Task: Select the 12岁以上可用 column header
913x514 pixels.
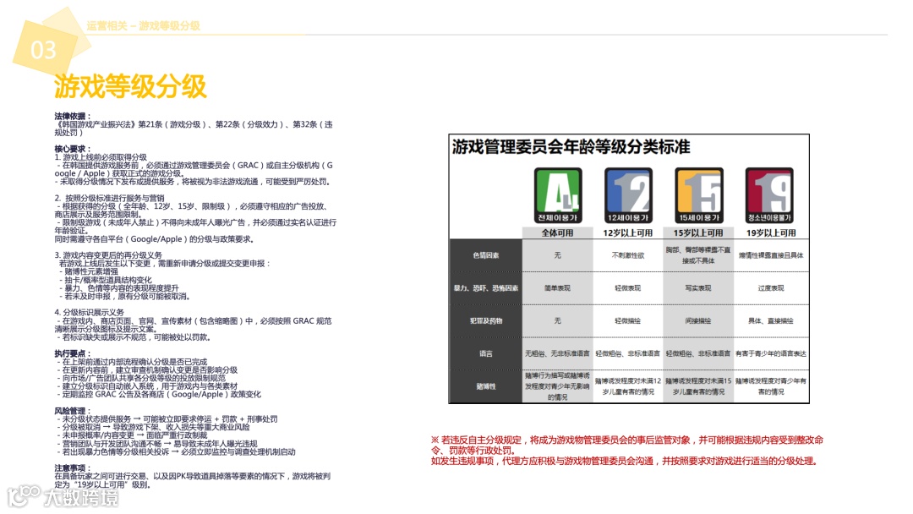Action: point(627,232)
